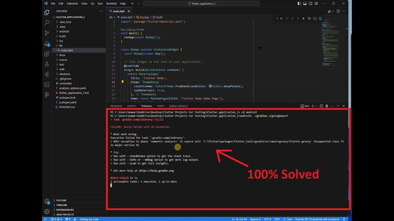Screen dimensions: 394x221
Task: Restart the debug session
Action: coord(309,18)
